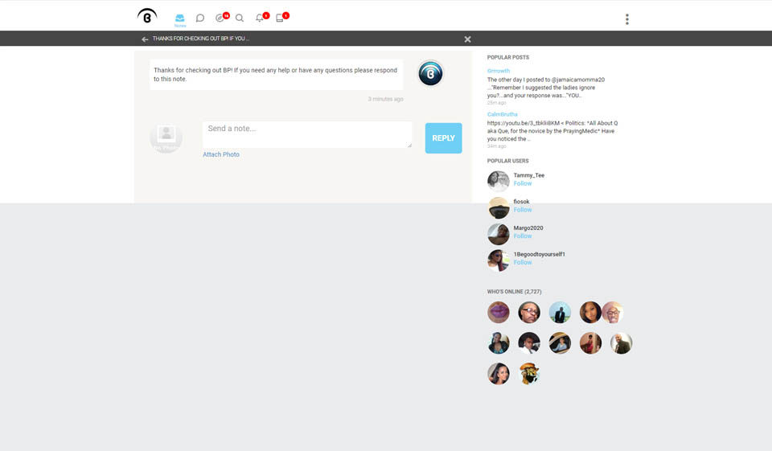
Task: Open the Grrrowth popular post author link
Action: (x=499, y=72)
